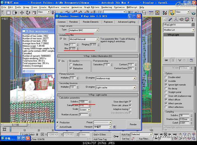The image size is (197, 145).
Task: Open the Irradiance map GI engine dropdown
Action: tap(134, 78)
